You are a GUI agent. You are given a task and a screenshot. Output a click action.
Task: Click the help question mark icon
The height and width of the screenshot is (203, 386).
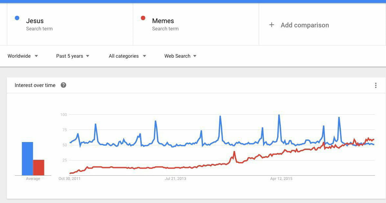tap(63, 85)
